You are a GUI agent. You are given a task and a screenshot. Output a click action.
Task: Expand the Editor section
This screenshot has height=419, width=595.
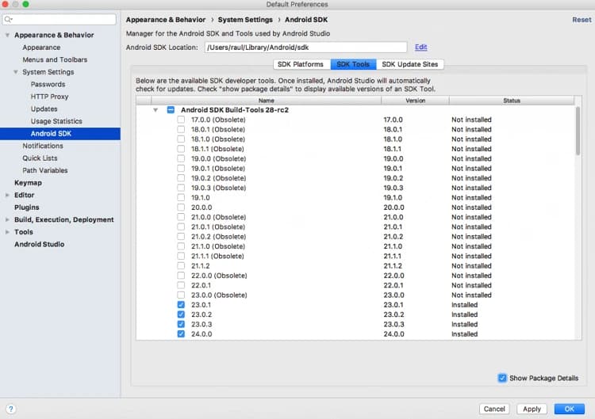tap(7, 195)
